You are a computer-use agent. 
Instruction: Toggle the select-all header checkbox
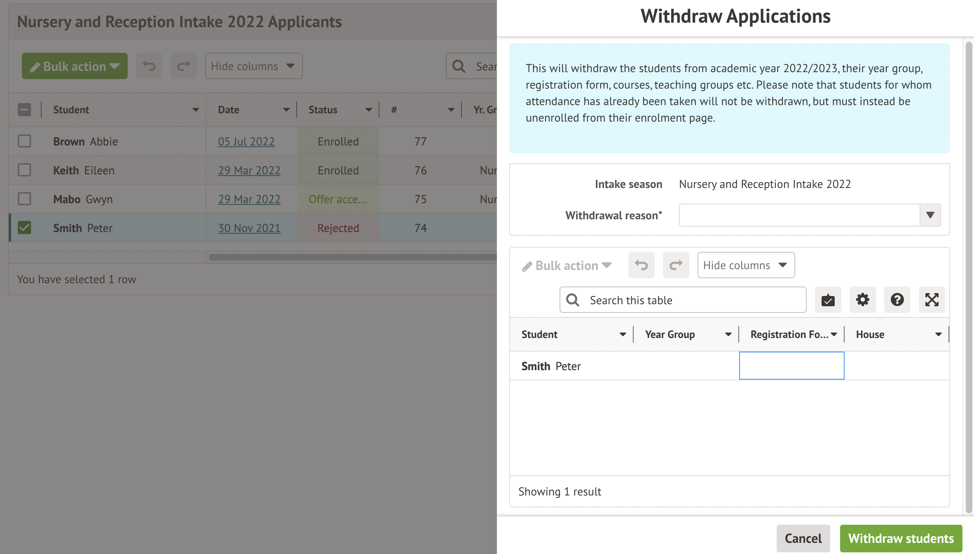[x=24, y=110]
